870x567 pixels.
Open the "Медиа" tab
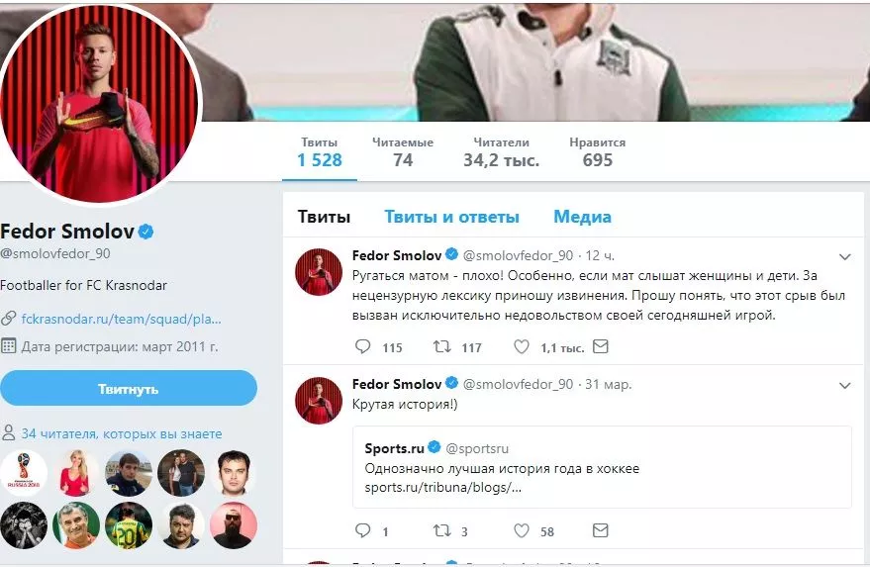pyautogui.click(x=582, y=217)
